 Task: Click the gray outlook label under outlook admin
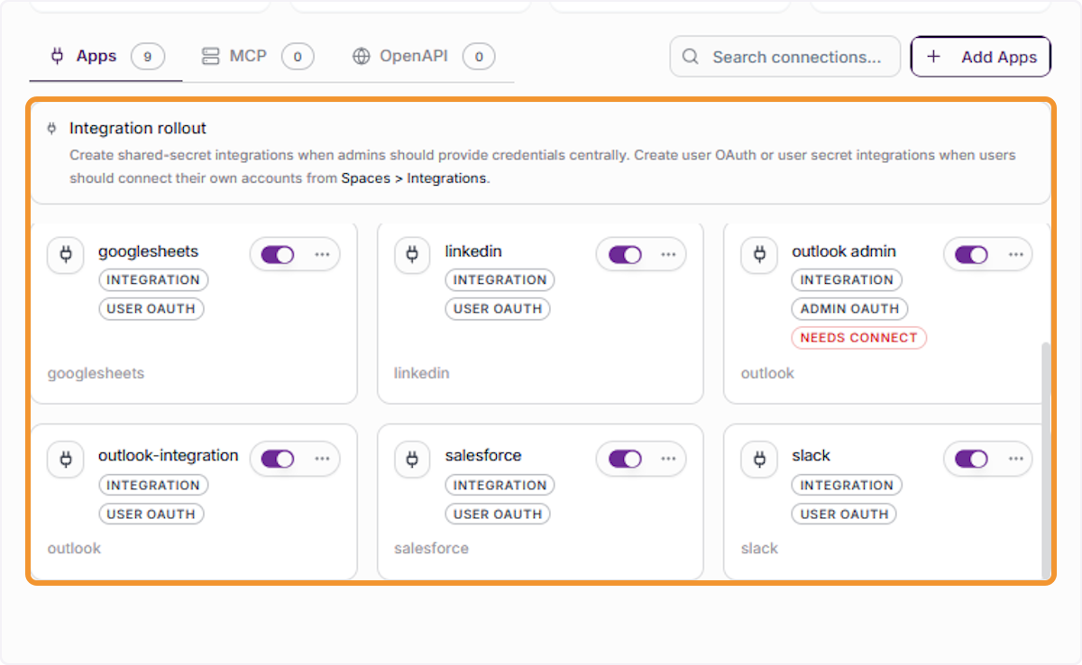click(x=767, y=373)
